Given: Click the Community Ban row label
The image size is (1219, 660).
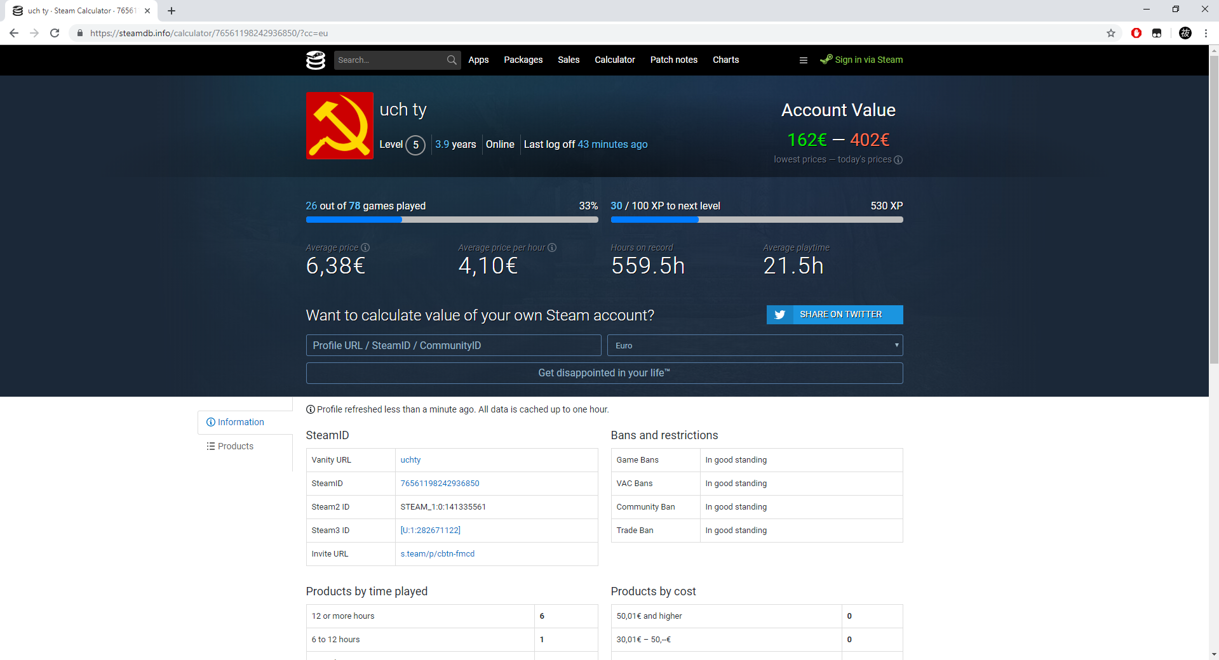Looking at the screenshot, I should (645, 507).
